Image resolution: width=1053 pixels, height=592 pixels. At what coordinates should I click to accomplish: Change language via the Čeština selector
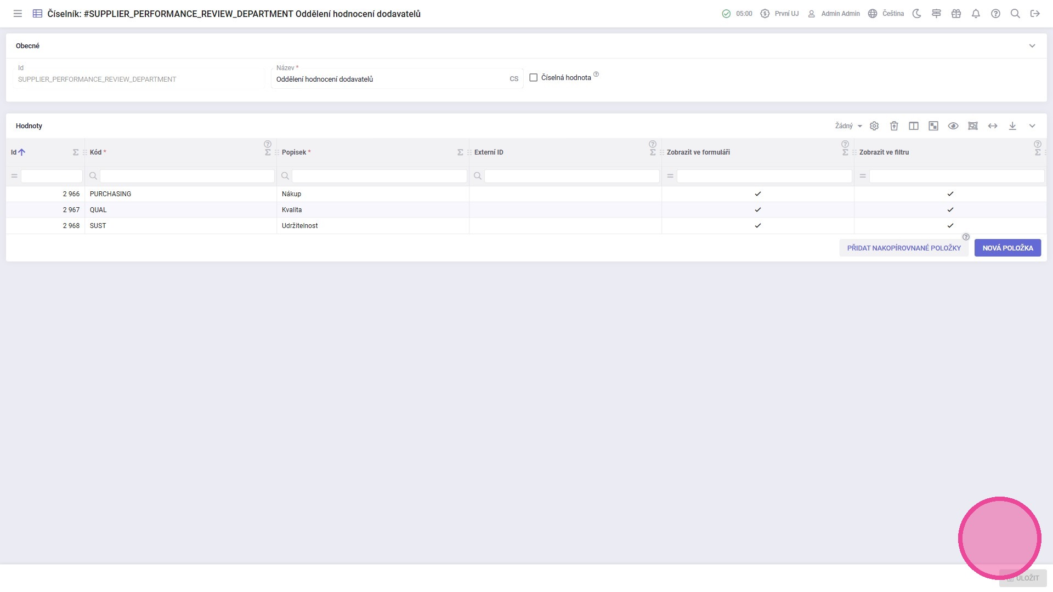pyautogui.click(x=886, y=14)
